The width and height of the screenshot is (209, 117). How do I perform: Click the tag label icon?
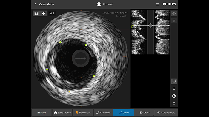click(x=44, y=13)
